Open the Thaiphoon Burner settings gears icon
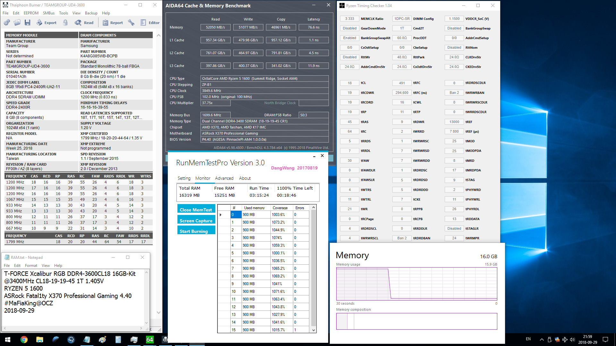Viewport: 616px width, 346px height. pos(7,22)
